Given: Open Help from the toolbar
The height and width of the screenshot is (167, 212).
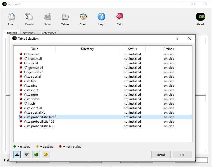Looking at the screenshot, I should pos(101,17).
